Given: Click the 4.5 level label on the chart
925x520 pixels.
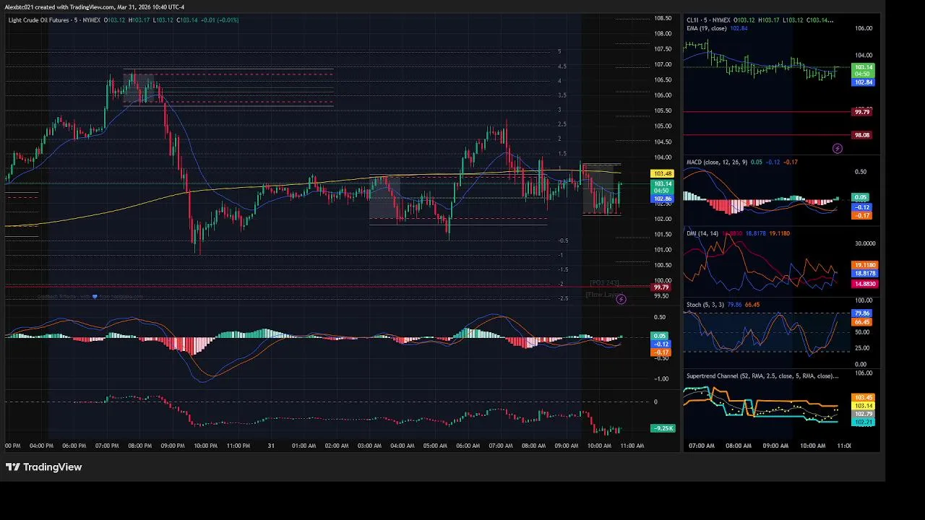Looking at the screenshot, I should click(x=562, y=66).
